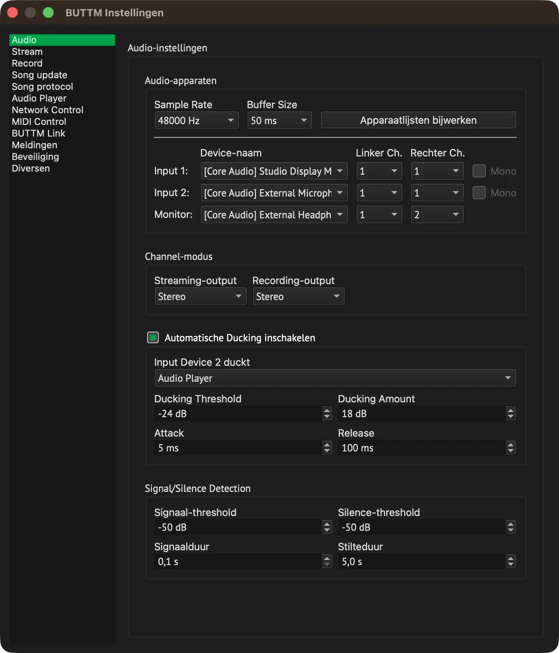The width and height of the screenshot is (559, 653).
Task: Open the Sample Rate dropdown
Action: [x=197, y=121]
